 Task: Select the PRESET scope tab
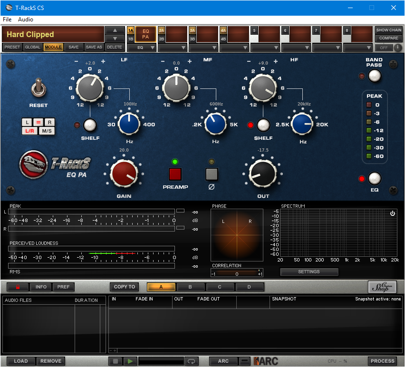pyautogui.click(x=12, y=47)
